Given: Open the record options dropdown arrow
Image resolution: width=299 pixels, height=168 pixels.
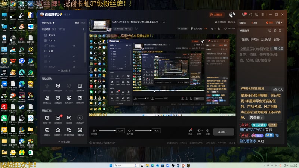Looking at the screenshot, I should click(202, 131).
